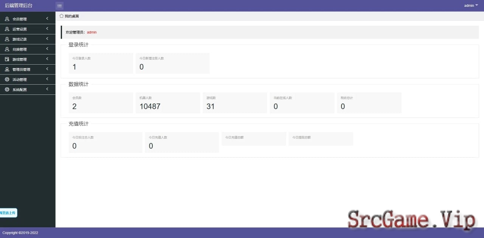This screenshot has height=238, width=484.
Task: Click the 拖至此上传 floating upload button
Action: click(8, 213)
